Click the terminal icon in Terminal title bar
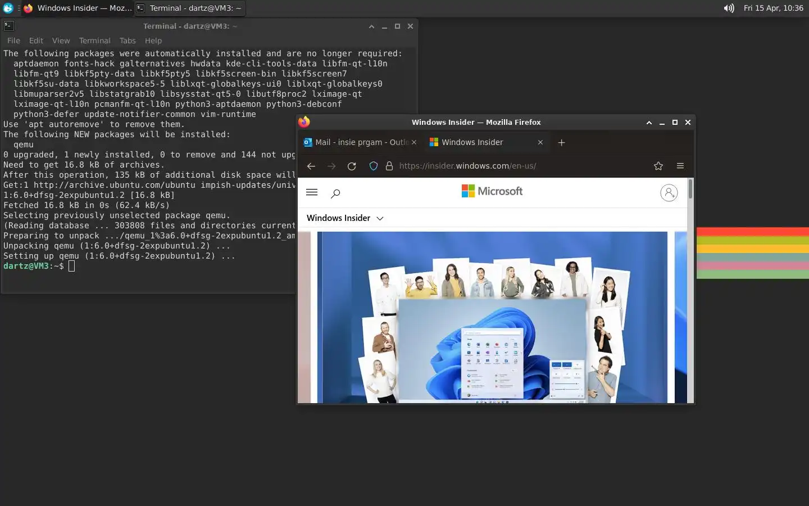809x506 pixels. click(8, 26)
